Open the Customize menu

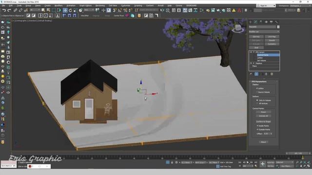[x=126, y=5]
